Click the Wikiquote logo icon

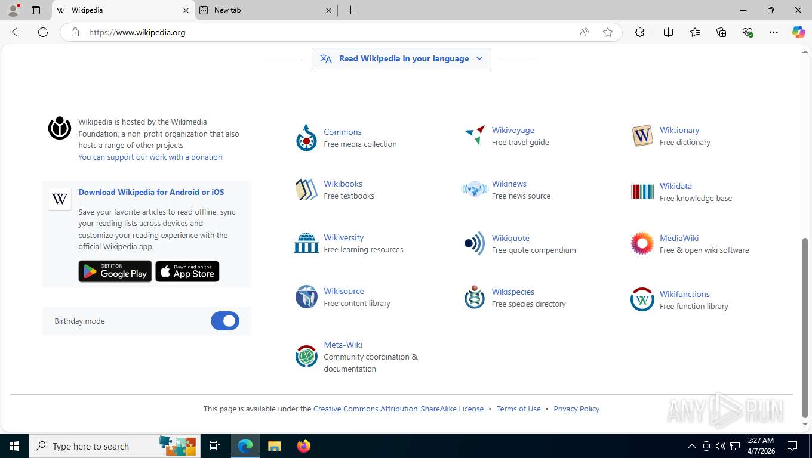(475, 243)
